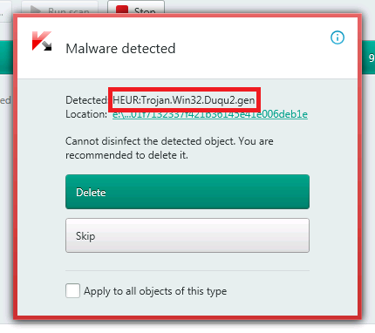Select the HEUR:Trojan.Win32.Duqu2.gen detection name
Screen dimensions: 375x333
click(x=184, y=100)
